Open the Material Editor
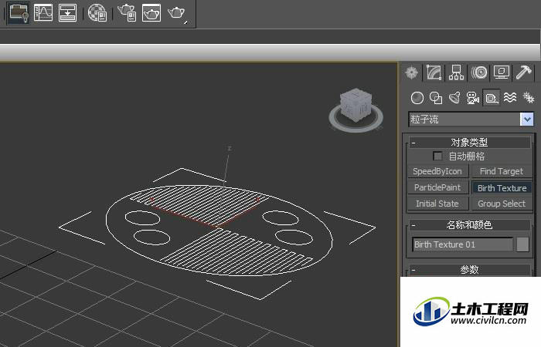 coord(97,13)
